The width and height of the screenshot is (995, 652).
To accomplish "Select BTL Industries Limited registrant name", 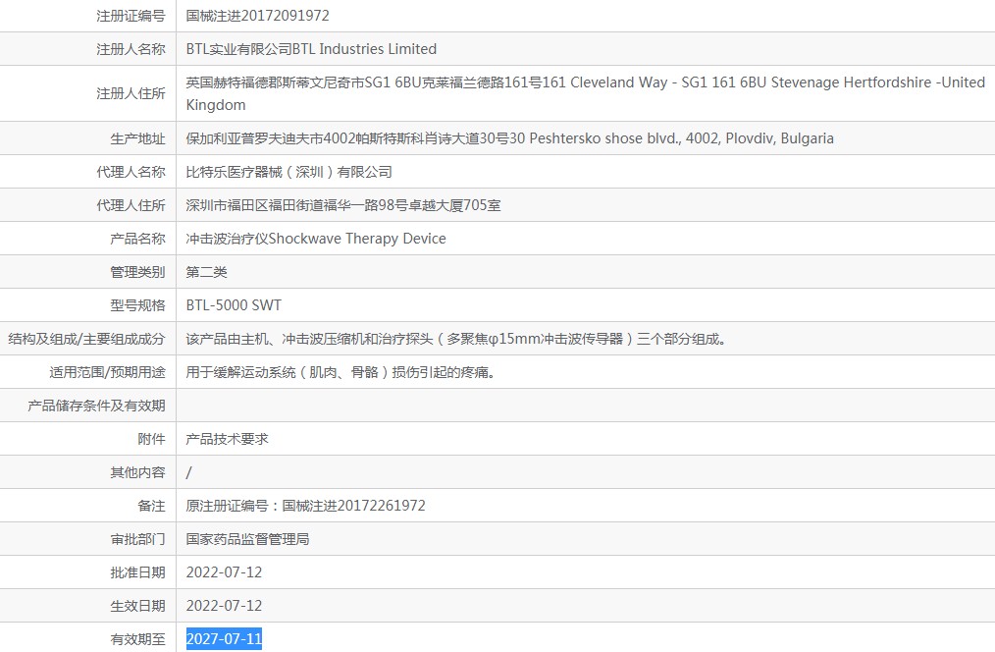I will 311,49.
